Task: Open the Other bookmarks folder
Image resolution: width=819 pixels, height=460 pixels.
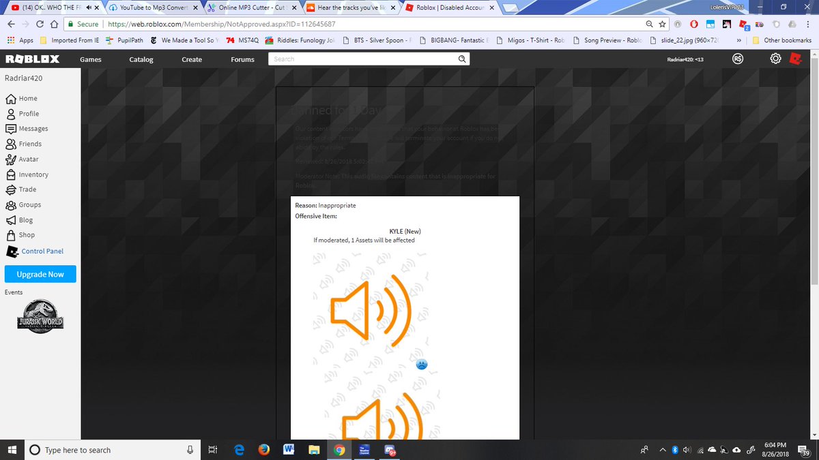Action: click(782, 40)
